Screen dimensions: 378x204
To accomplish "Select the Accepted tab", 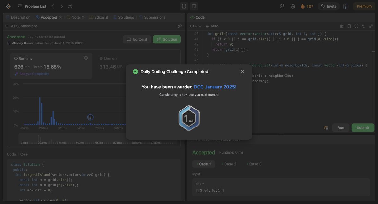I will click(46, 17).
